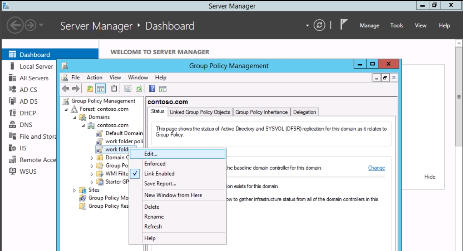This screenshot has width=463, height=251.
Task: Switch to Delegation tab
Action: click(x=305, y=112)
